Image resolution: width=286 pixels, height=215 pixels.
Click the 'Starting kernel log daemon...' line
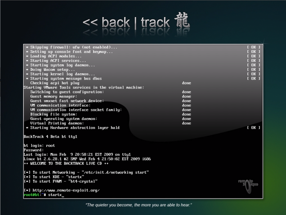[60, 74]
